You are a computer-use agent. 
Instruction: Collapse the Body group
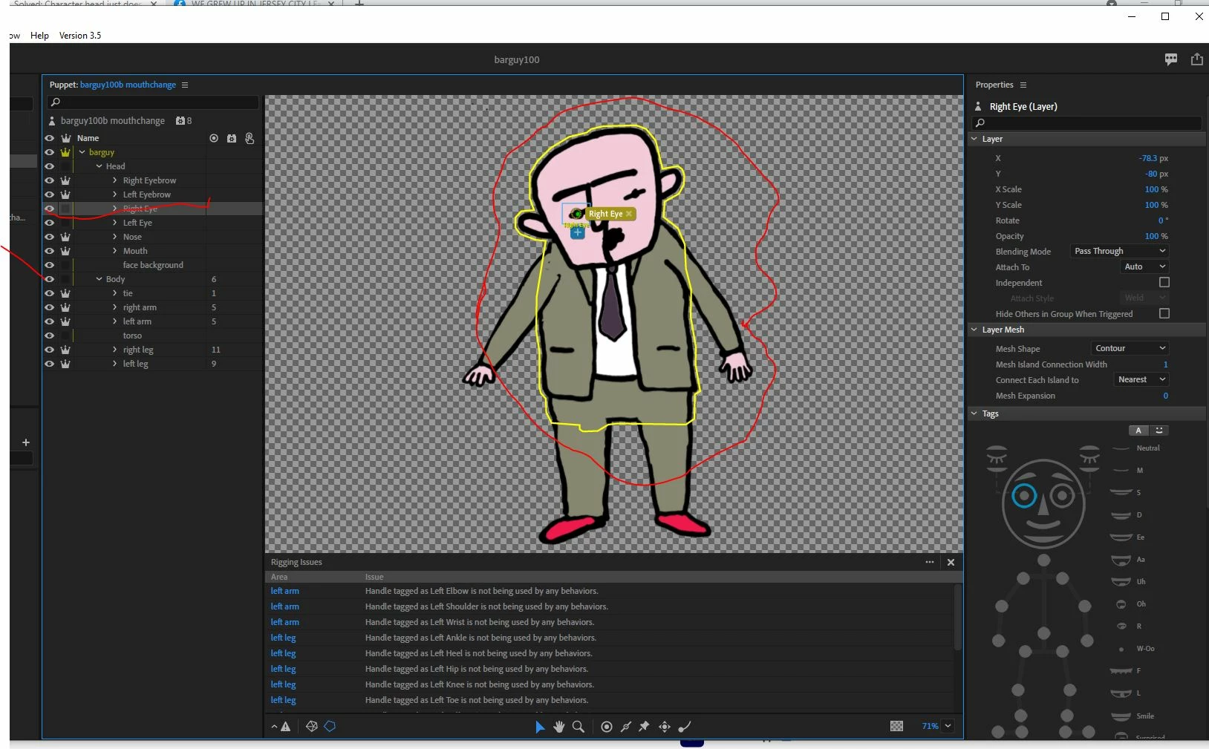tap(99, 279)
